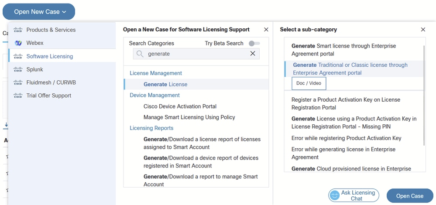Image resolution: width=436 pixels, height=205 pixels.
Task: Select Software Licensing menu item
Action: tap(62, 56)
